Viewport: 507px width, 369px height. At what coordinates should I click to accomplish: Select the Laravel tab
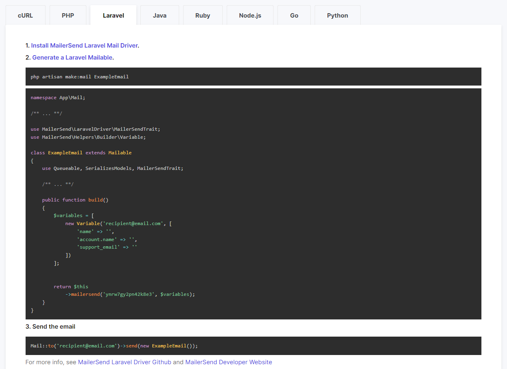pyautogui.click(x=114, y=16)
